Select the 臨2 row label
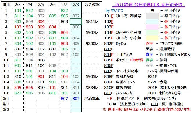 pyautogui.click(x=6, y=104)
